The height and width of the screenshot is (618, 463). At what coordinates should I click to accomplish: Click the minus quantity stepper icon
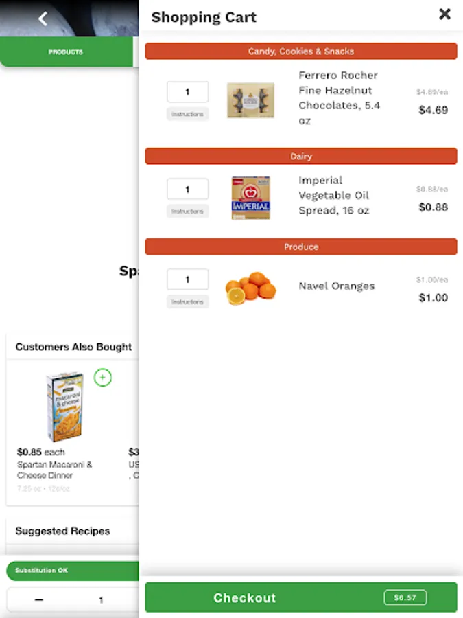coord(39,599)
